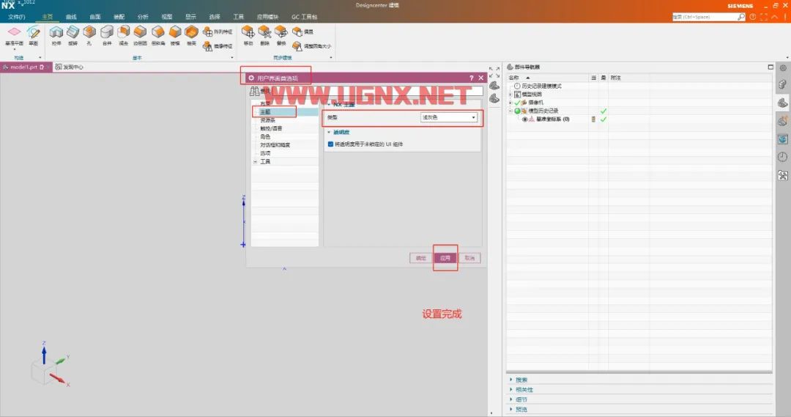
Task: Open the 文件(F) menu
Action: (17, 17)
